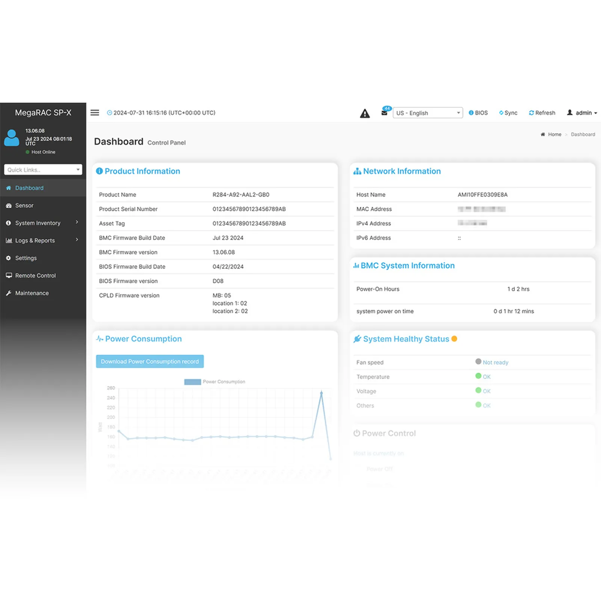Expand the admin user menu
Viewport: 601px width, 601px height.
582,113
